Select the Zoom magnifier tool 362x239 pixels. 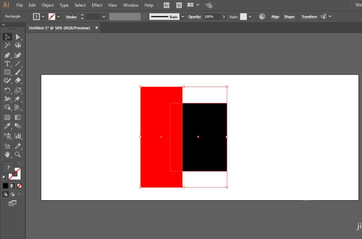tap(18, 155)
